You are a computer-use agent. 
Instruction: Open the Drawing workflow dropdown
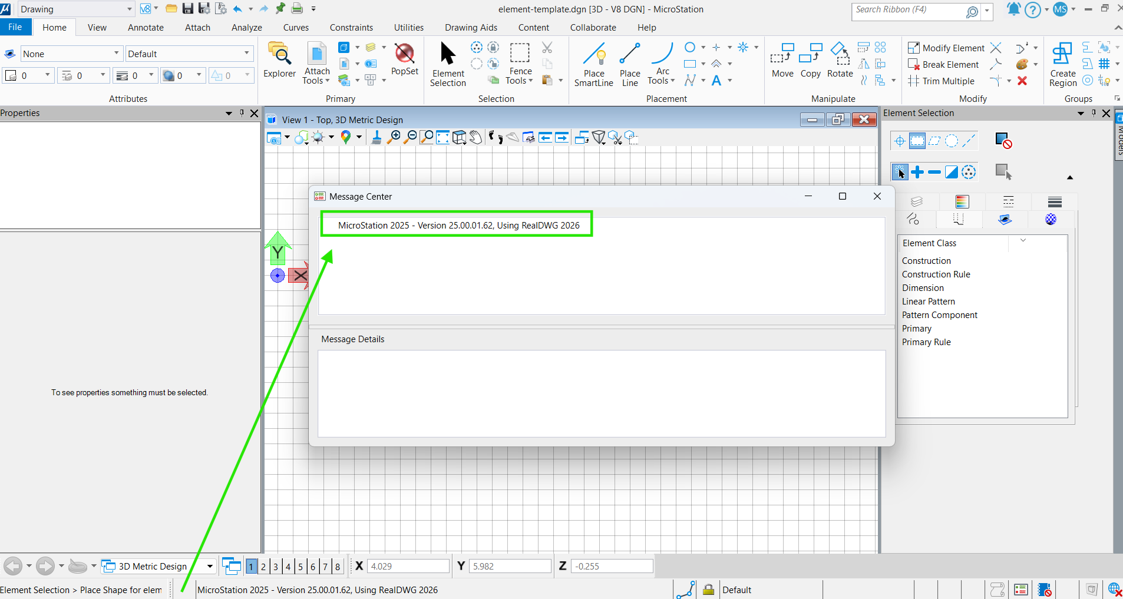click(129, 9)
